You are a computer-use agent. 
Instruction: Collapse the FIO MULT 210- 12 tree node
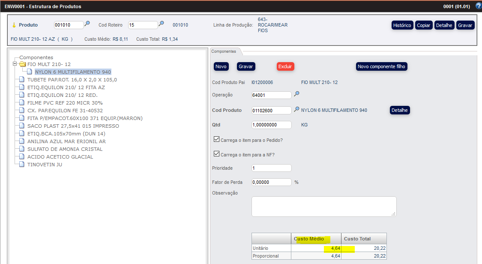click(15, 64)
